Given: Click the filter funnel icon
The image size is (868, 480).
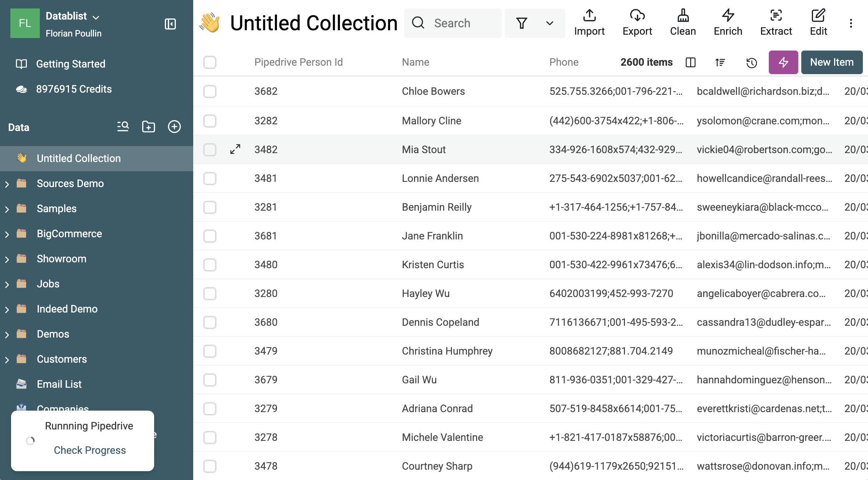Looking at the screenshot, I should (522, 23).
